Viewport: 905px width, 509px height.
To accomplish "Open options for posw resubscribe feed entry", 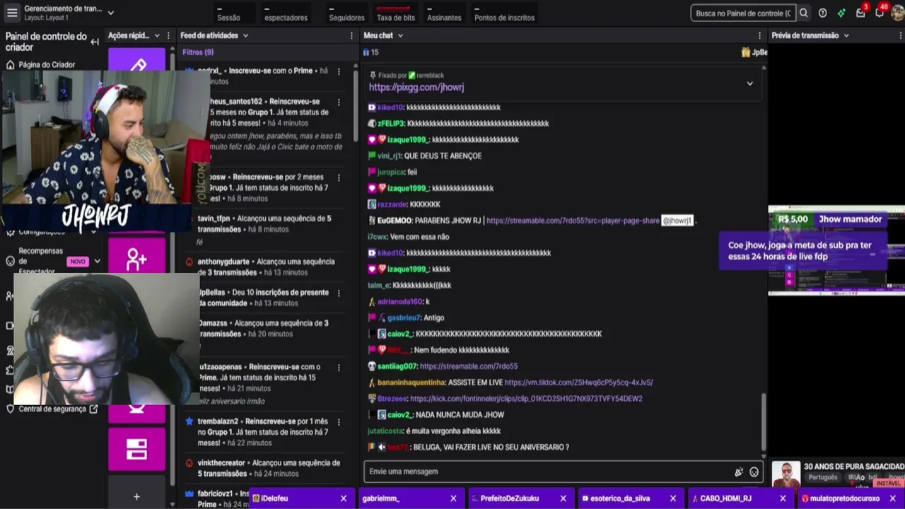I will (x=339, y=177).
